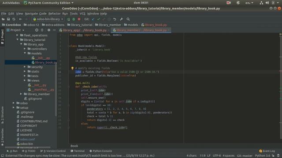Select CONTRIBUTING.md file in tree
The image size is (282, 158).
(32, 121)
